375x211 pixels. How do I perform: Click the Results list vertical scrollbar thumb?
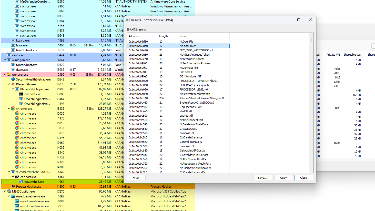coord(311,40)
